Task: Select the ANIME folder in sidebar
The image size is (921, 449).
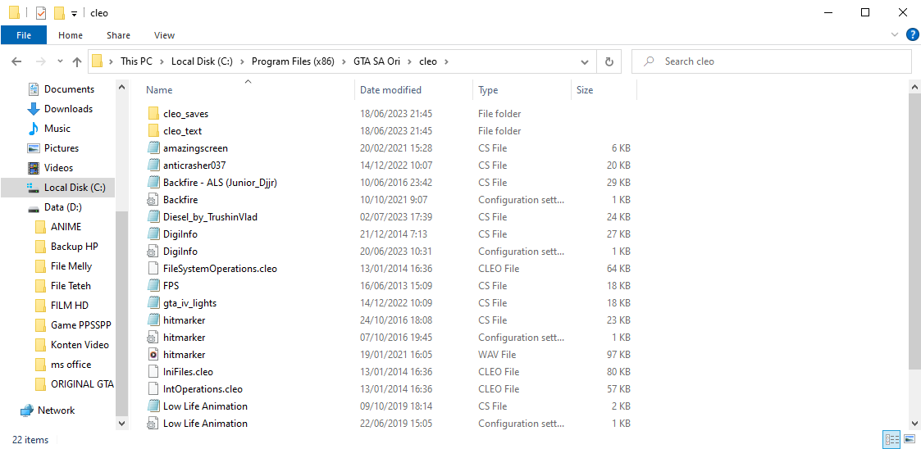Action: coord(58,227)
